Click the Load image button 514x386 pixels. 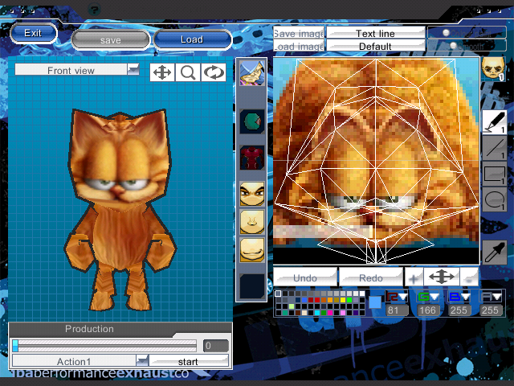(299, 46)
